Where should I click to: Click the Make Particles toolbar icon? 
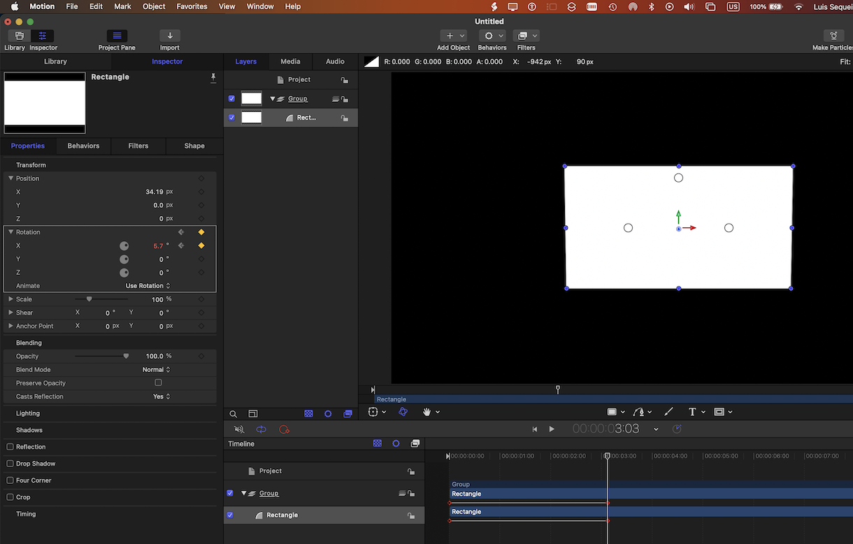833,36
